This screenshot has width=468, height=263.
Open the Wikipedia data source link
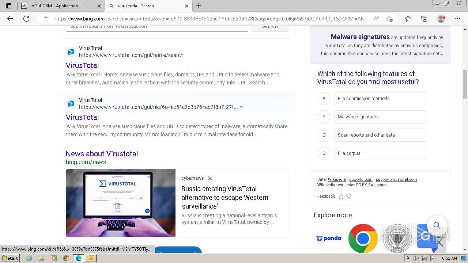pyautogui.click(x=337, y=179)
